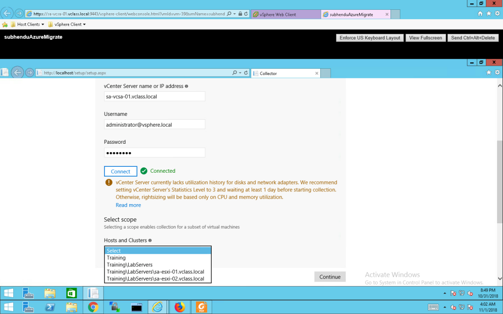The width and height of the screenshot is (503, 314).
Task: Open outer browser Home page icon
Action: 480,13
